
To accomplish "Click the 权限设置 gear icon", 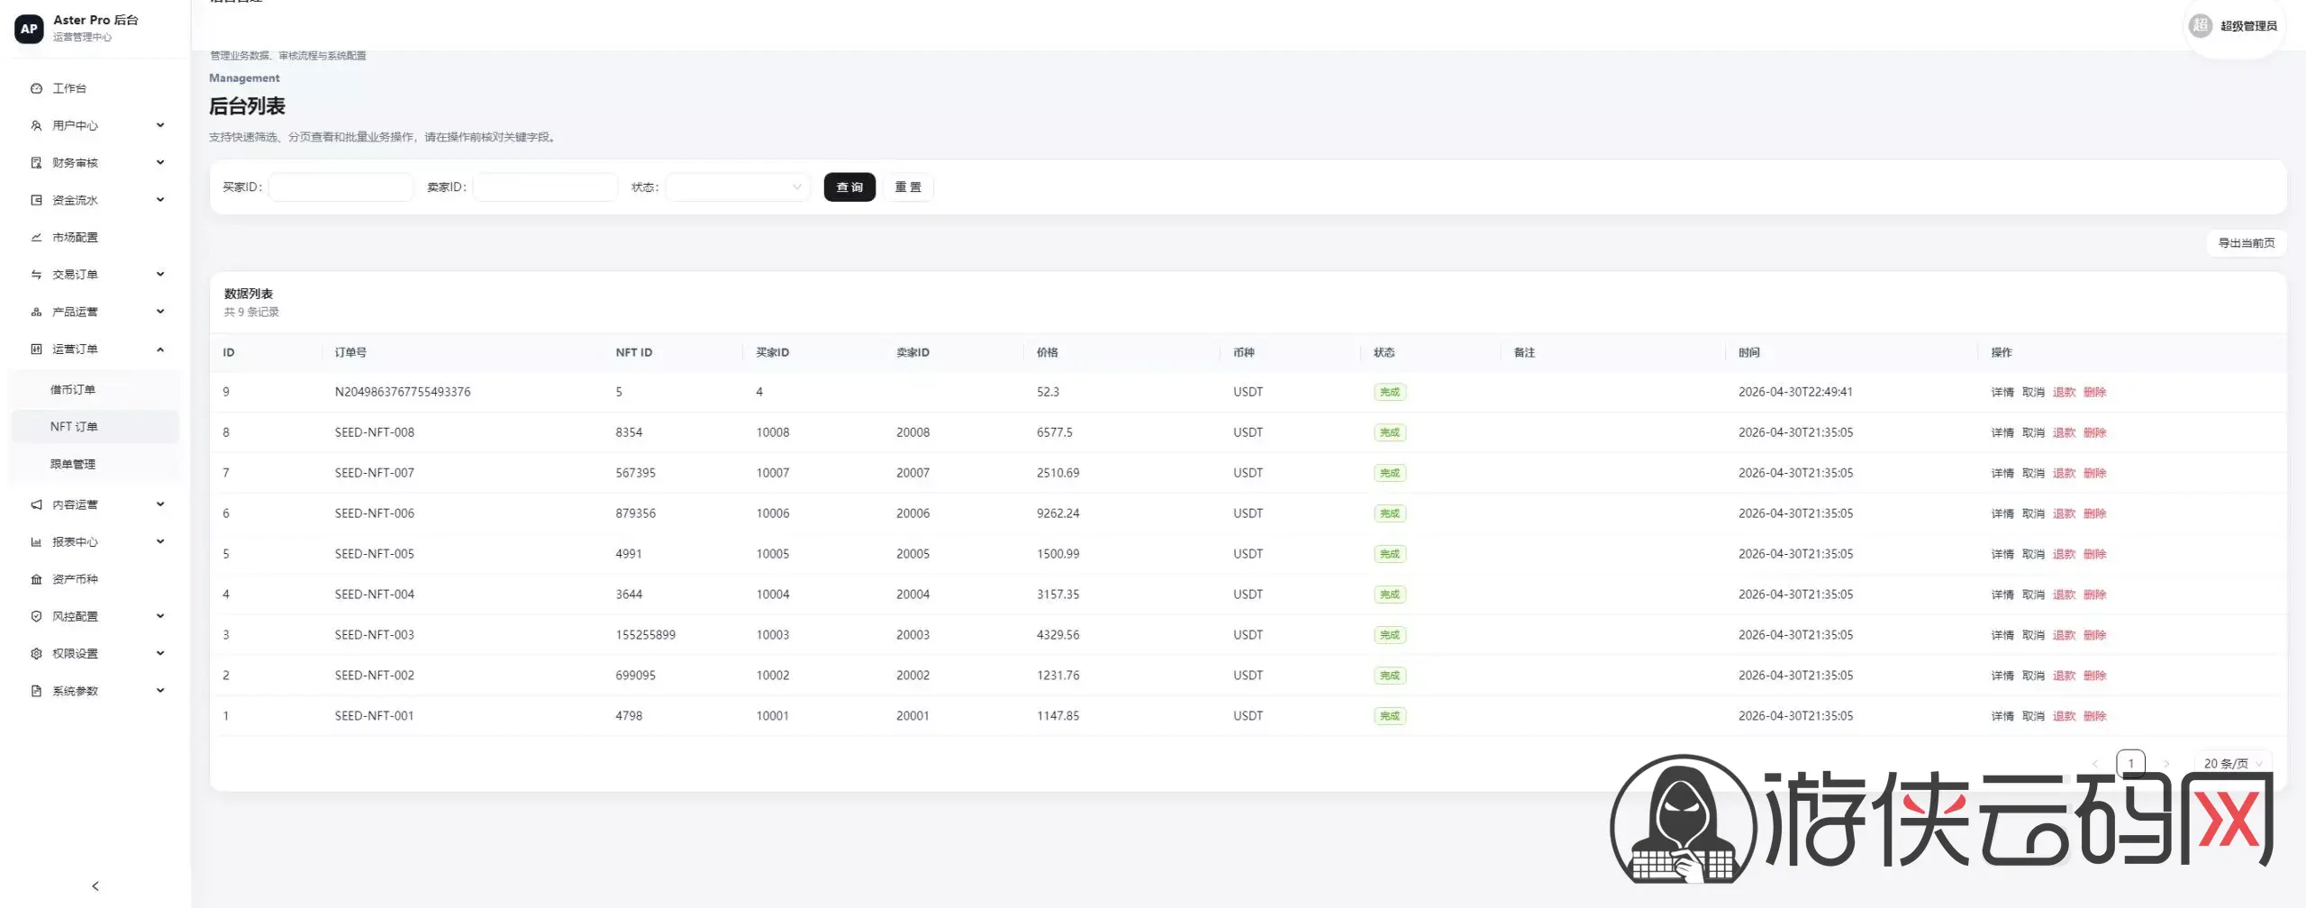I will click(36, 653).
